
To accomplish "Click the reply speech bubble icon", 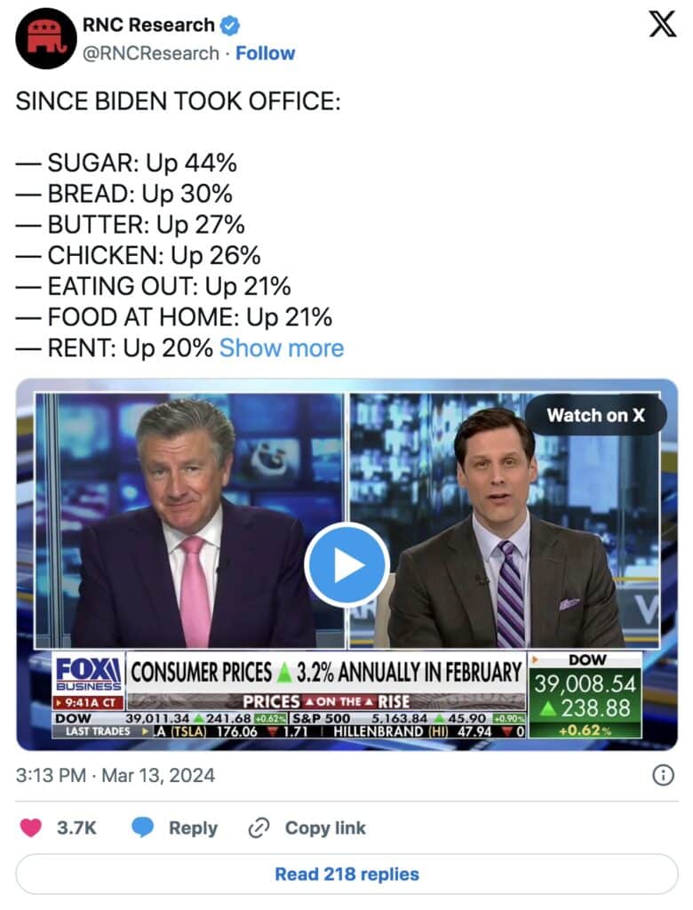I will click(x=144, y=827).
